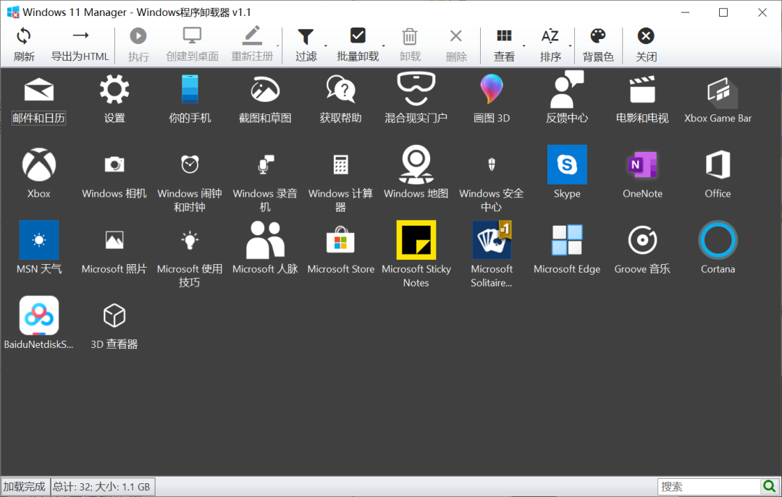Click 创建到桌面 toolbar button
Viewport: 782px width, 497px height.
[192, 45]
